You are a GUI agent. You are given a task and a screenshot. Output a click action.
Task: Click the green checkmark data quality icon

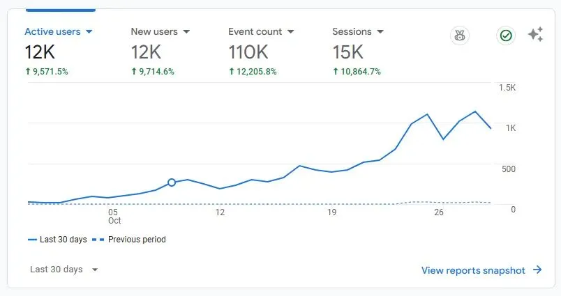click(506, 36)
